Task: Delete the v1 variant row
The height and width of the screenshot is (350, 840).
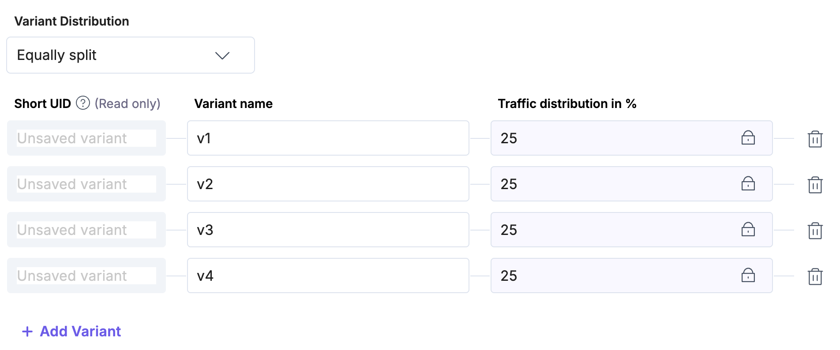Action: coord(815,139)
